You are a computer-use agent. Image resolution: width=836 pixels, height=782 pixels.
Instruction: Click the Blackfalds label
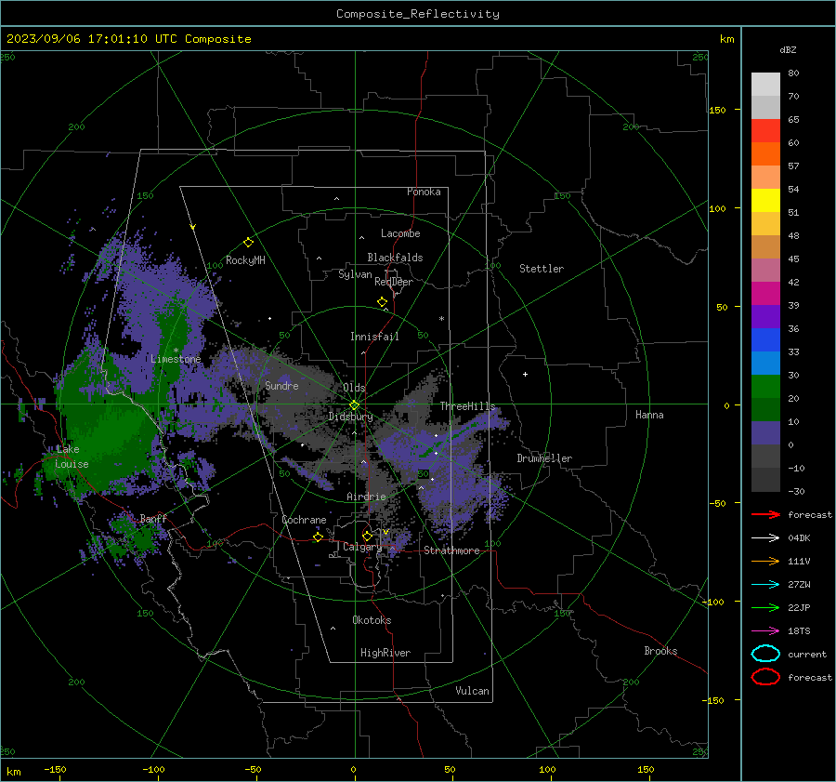point(395,258)
